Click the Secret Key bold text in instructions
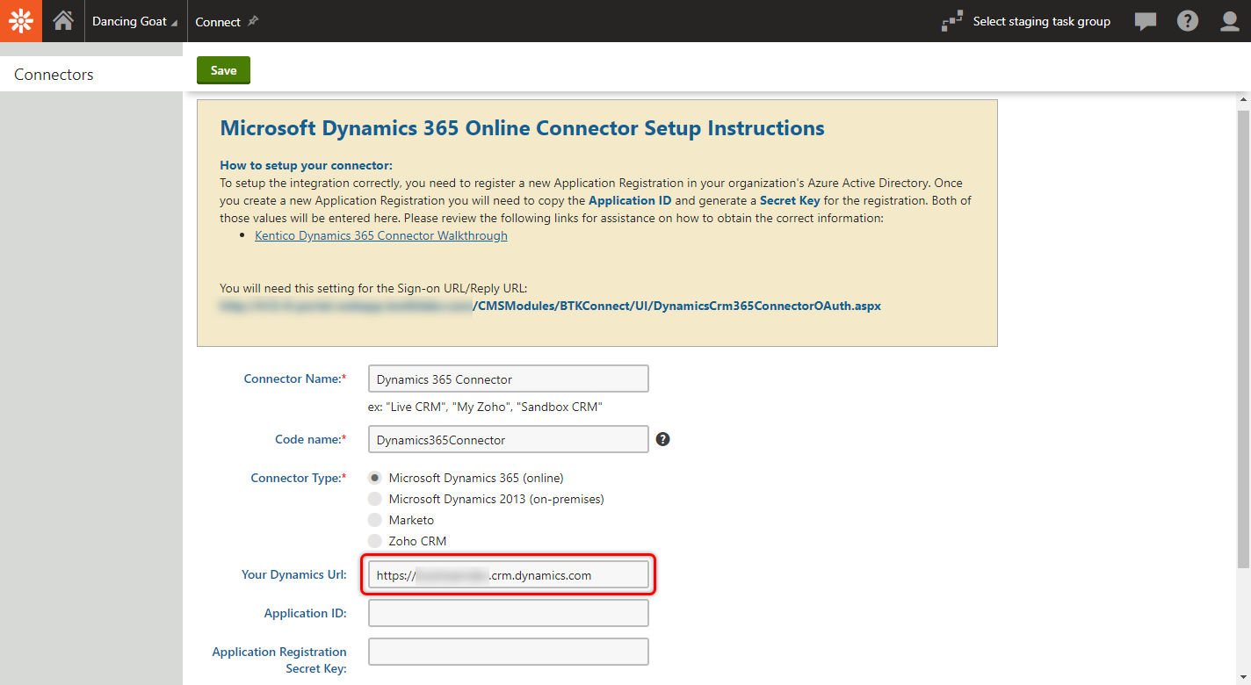1251x685 pixels. click(790, 200)
